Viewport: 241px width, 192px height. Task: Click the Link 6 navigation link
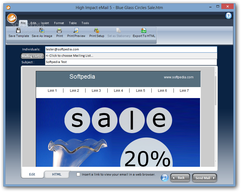tap(162, 90)
